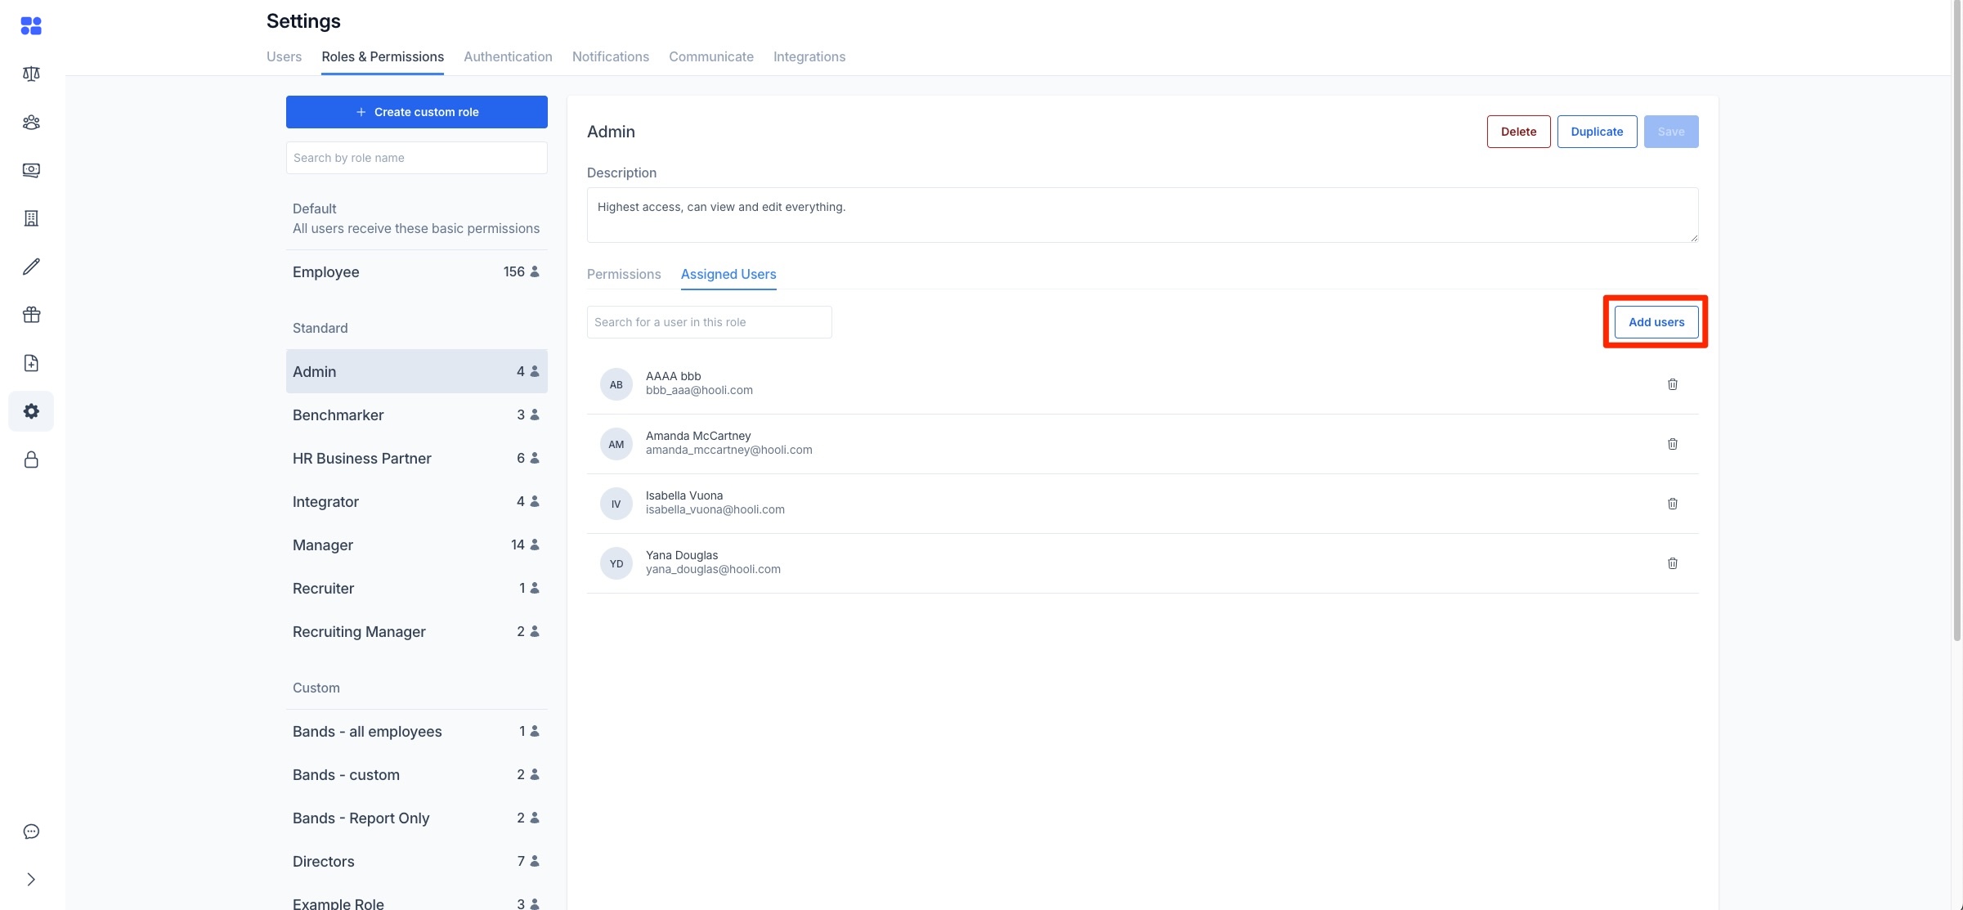Viewport: 1963px width, 910px height.
Task: Switch to the Permissions tab
Action: (624, 275)
